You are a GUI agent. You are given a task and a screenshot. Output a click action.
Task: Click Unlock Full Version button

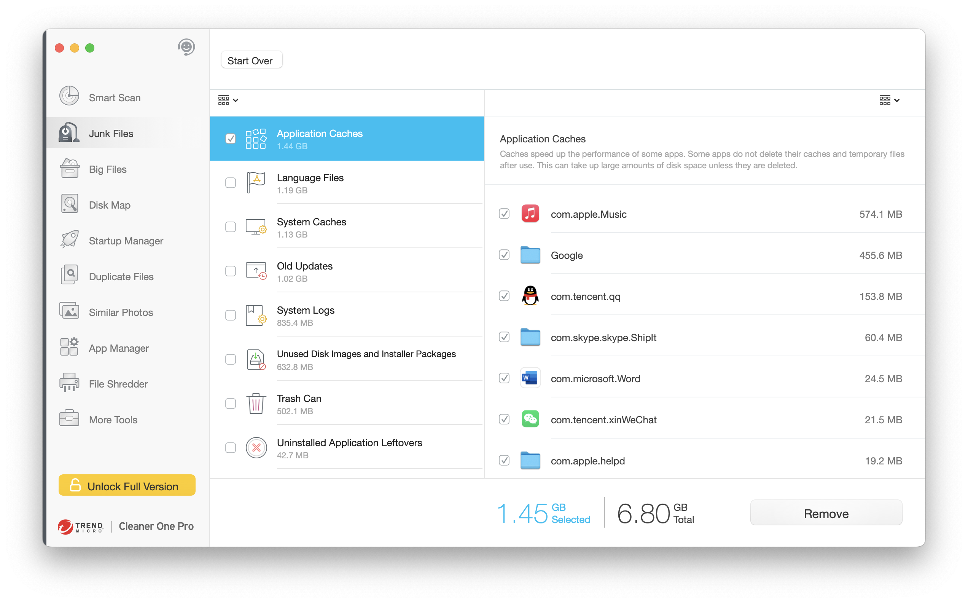pos(127,486)
